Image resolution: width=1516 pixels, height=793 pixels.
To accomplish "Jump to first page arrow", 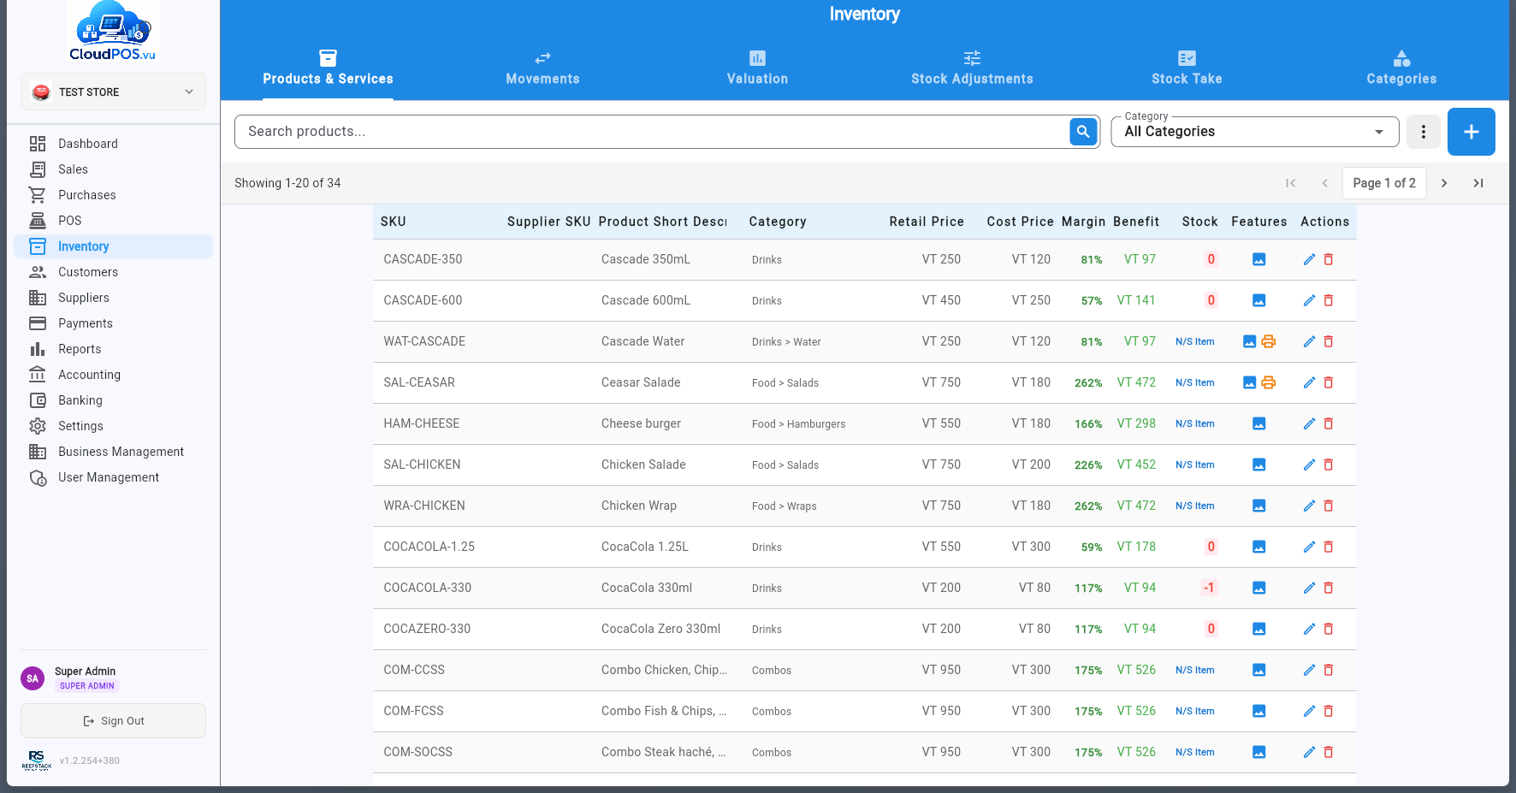I will tap(1290, 183).
